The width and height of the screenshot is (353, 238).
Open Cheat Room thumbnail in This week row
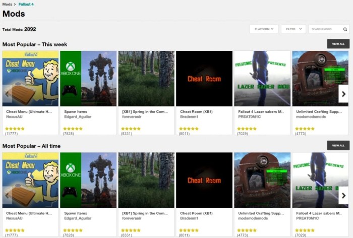point(204,79)
